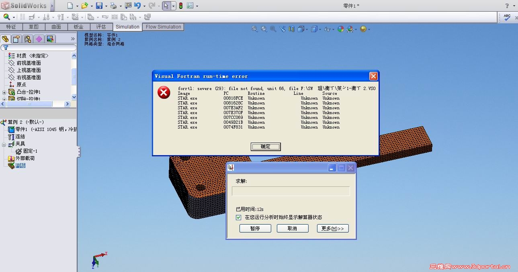Select the 外部载荷 item
Image resolution: width=518 pixels, height=272 pixels.
tap(21, 158)
